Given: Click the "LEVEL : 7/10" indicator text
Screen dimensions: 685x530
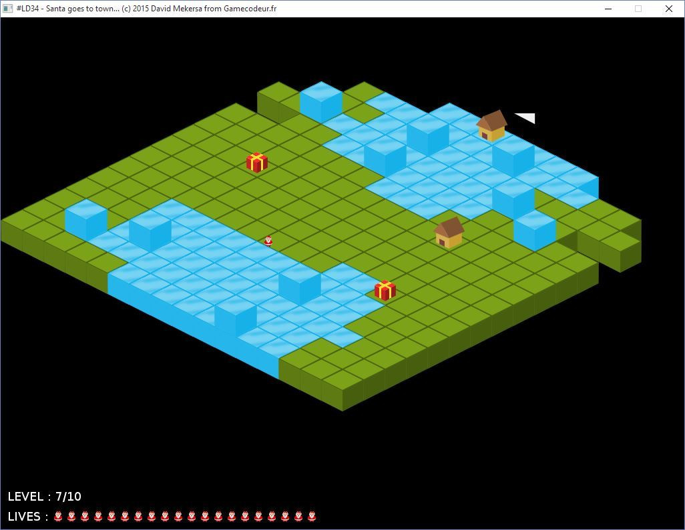Looking at the screenshot, I should pyautogui.click(x=45, y=497).
